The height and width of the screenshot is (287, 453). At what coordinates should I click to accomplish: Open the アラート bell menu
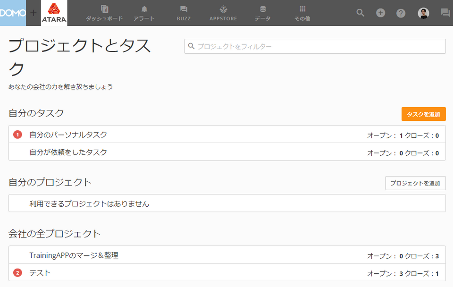tap(144, 13)
